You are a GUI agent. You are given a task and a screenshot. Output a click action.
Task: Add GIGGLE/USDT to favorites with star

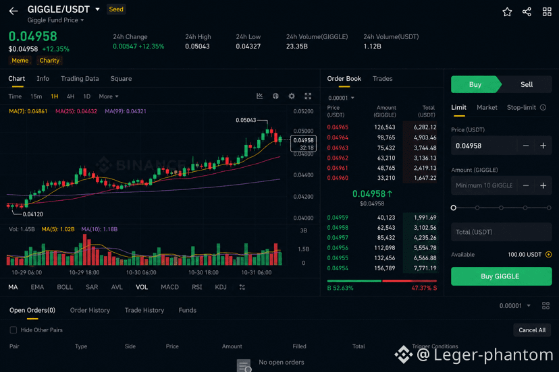(x=507, y=11)
